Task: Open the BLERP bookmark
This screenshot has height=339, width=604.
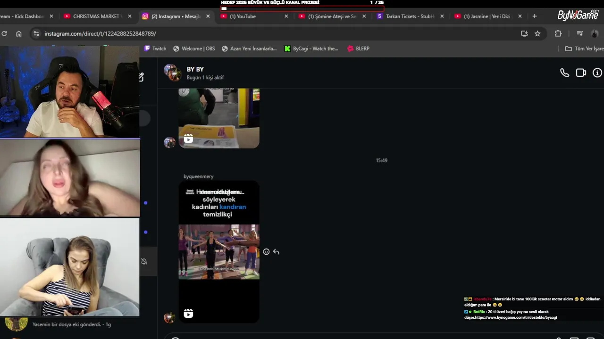Action: [x=358, y=48]
